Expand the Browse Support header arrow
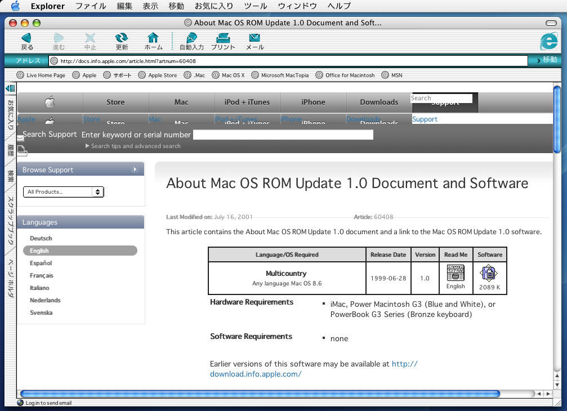 135,169
